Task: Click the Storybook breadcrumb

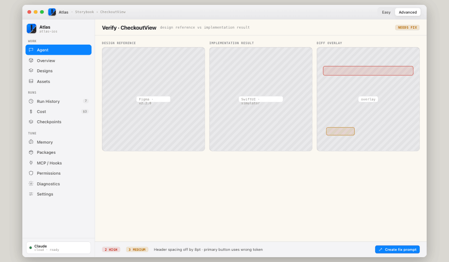Action: 85,12
